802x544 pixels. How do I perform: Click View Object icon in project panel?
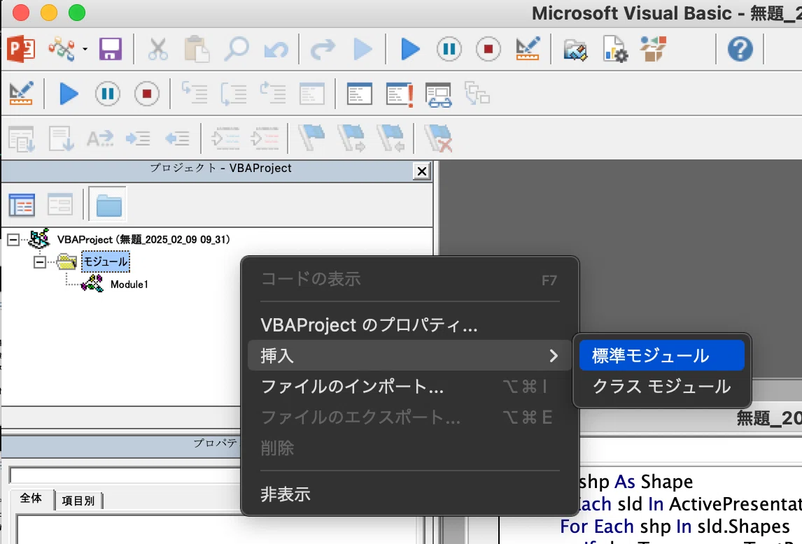pyautogui.click(x=60, y=205)
